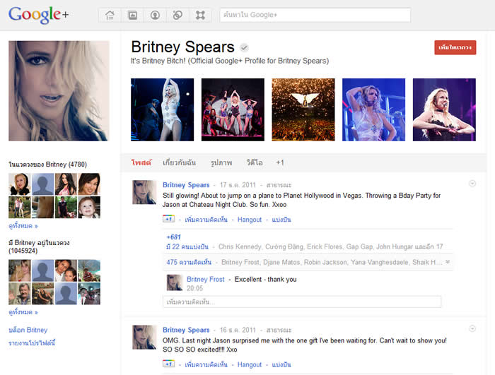495x375 pixels.
Task: Click Hangout link on 16 Dec post
Action: click(x=250, y=364)
